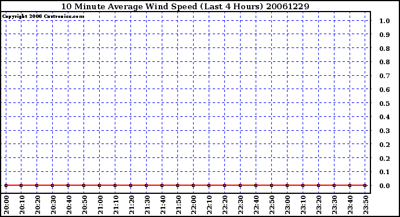Click the 0.5 y-axis label
Image resolution: width=400 pixels, height=217 pixels.
pos(384,104)
